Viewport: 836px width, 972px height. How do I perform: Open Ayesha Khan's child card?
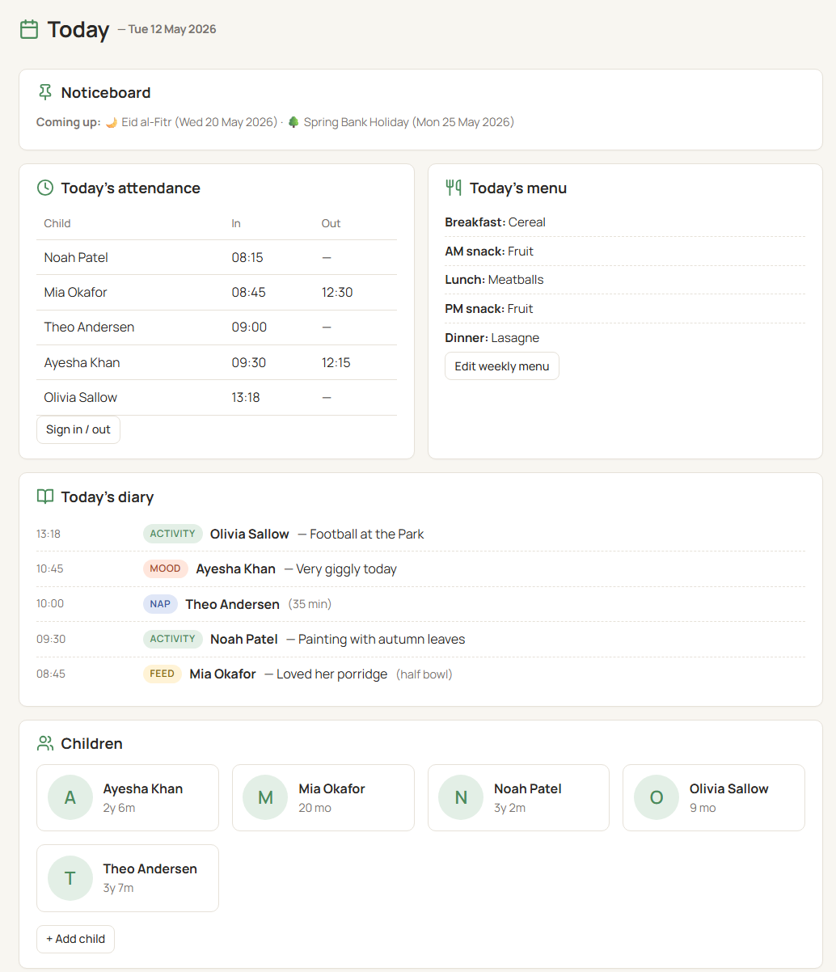pos(128,797)
